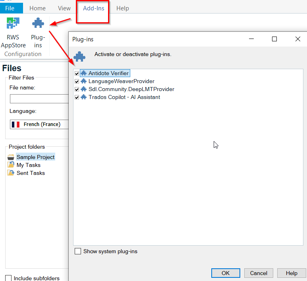Switch to the Home ribbon tab

pos(37,8)
